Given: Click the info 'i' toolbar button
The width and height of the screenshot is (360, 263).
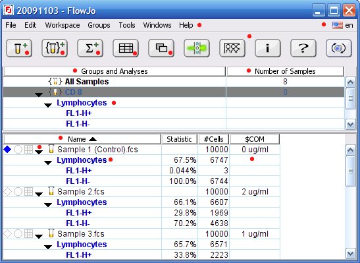Looking at the screenshot, I should click(x=268, y=48).
